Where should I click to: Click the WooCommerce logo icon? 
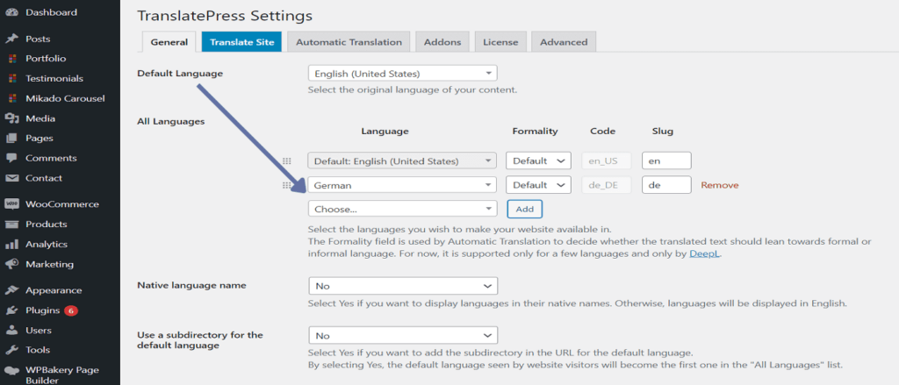pyautogui.click(x=11, y=204)
